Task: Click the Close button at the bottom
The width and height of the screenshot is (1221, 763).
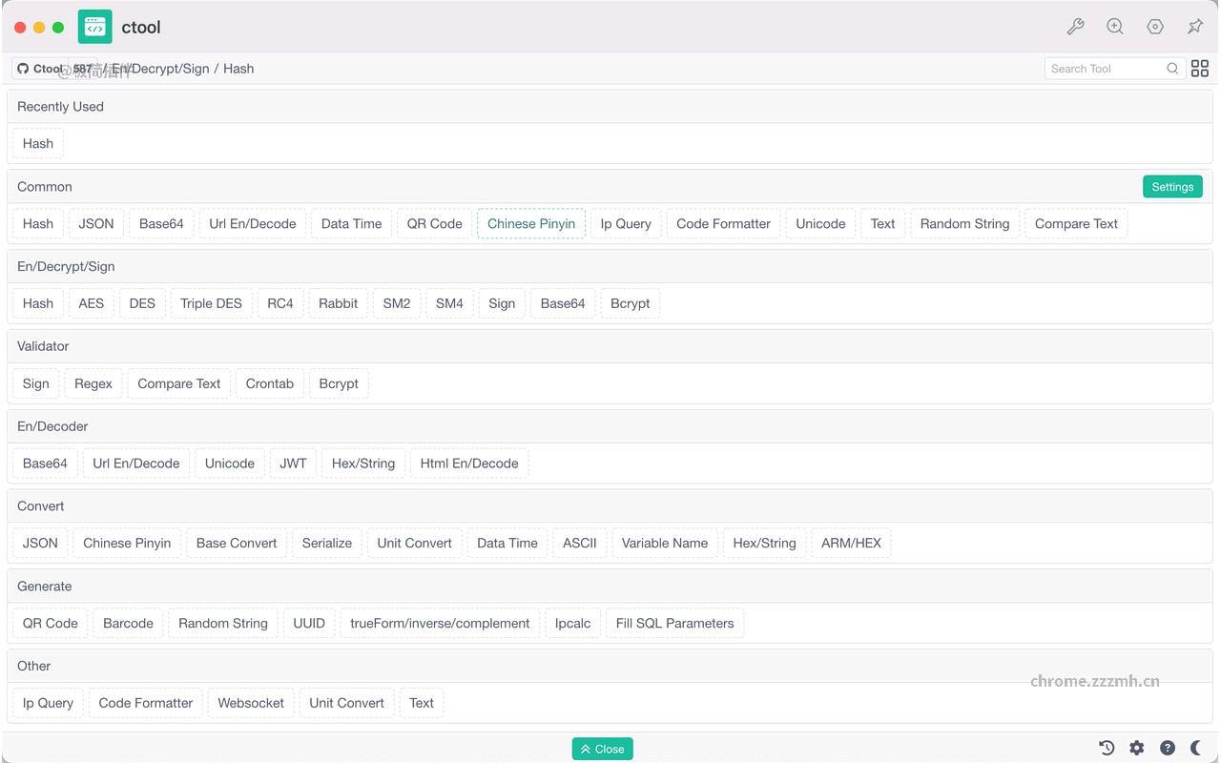Action: [x=602, y=749]
